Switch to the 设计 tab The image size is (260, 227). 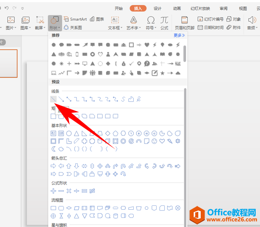[157, 8]
